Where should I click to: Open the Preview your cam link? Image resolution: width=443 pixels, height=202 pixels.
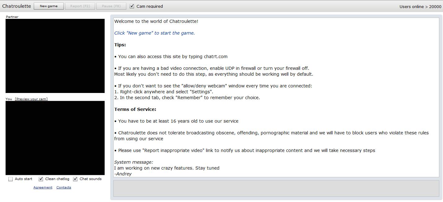click(x=31, y=99)
